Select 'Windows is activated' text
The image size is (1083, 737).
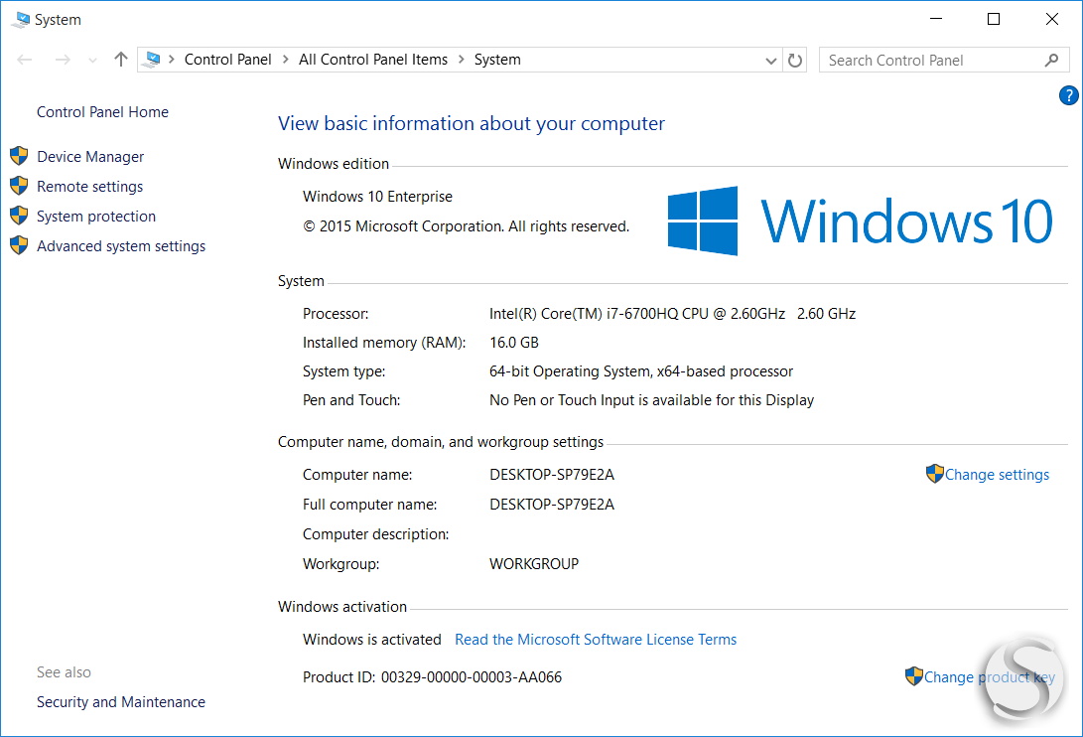371,640
